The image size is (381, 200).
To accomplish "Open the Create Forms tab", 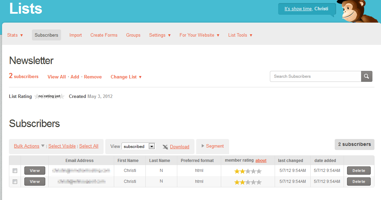I will pos(104,35).
